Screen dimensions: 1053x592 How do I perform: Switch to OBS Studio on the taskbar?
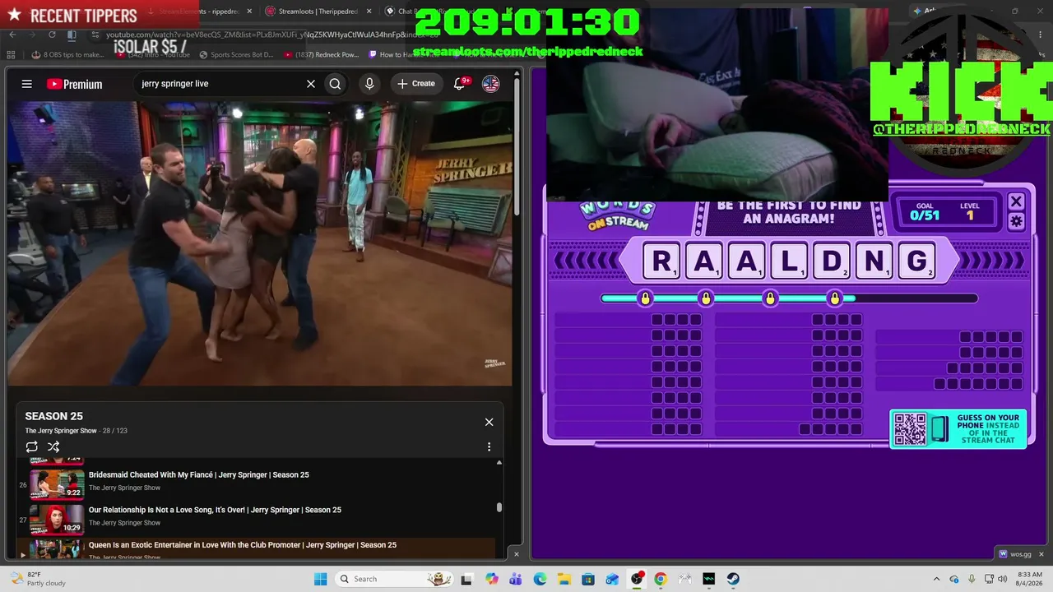pyautogui.click(x=637, y=579)
